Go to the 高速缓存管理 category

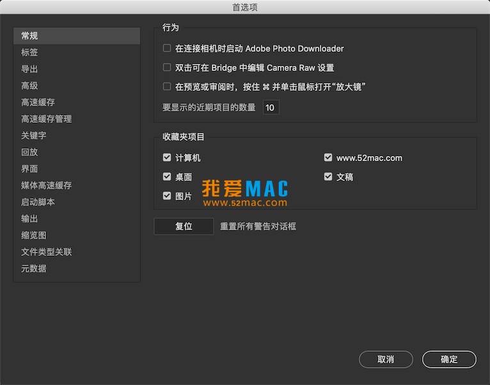coord(77,119)
